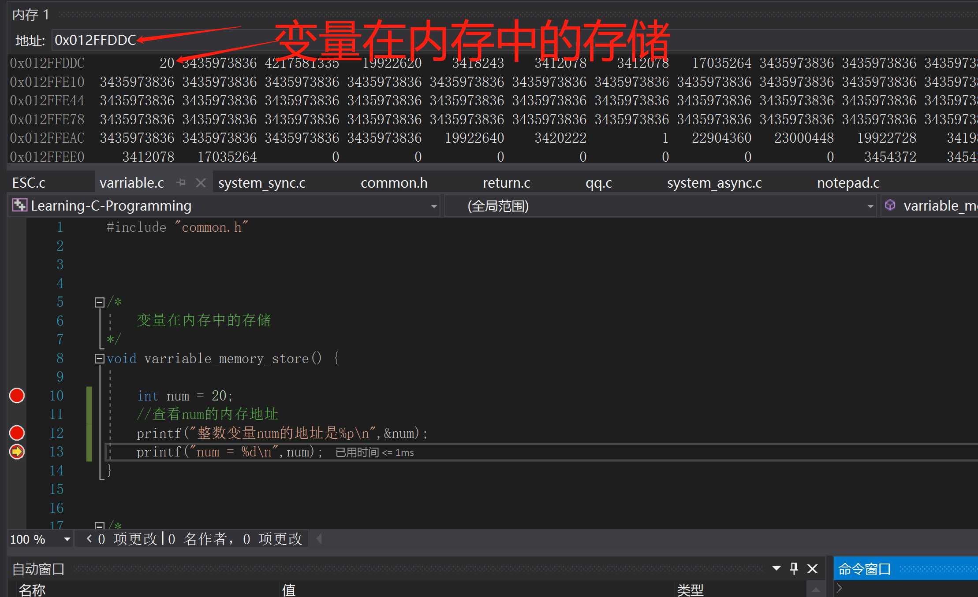Open the common.h tab
The width and height of the screenshot is (978, 597).
point(394,183)
